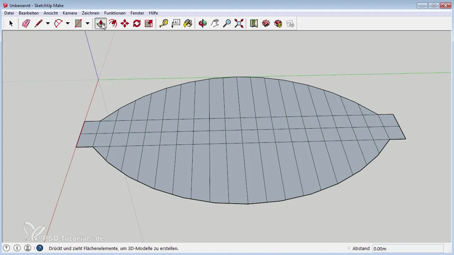Select the arrow Select tool
454x255 pixels.
coord(11,23)
